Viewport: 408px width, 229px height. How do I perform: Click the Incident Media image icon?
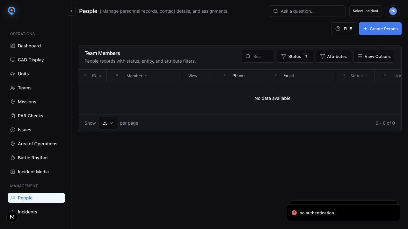coord(13,172)
